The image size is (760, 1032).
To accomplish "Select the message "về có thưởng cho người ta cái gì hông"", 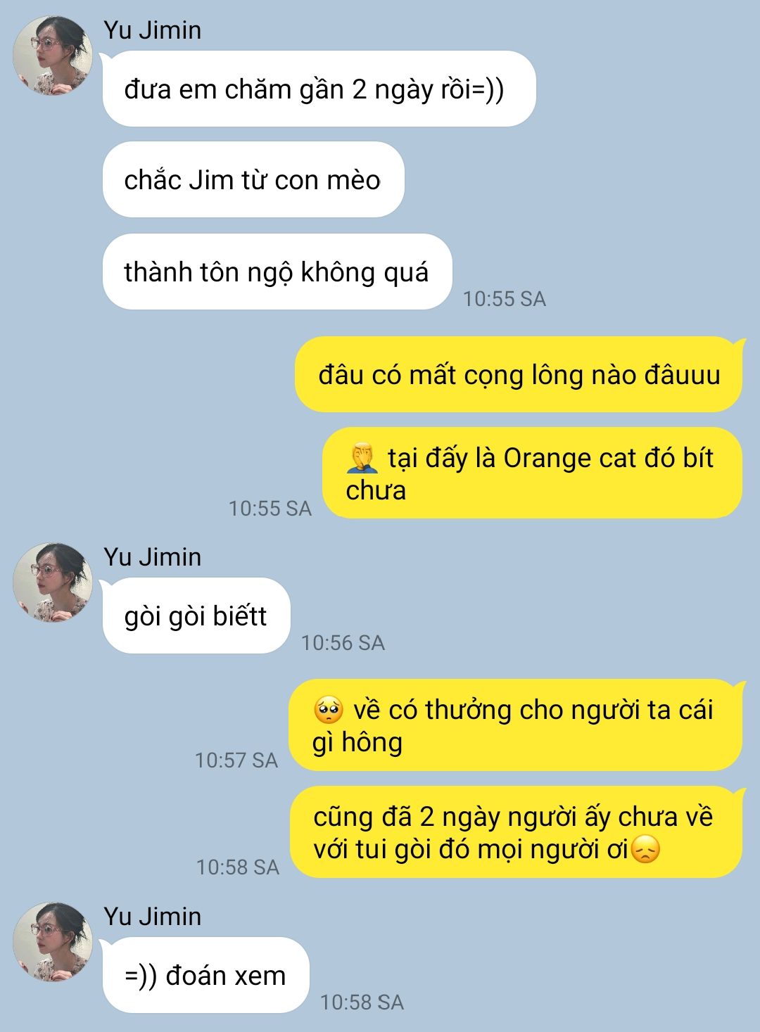I will (x=516, y=725).
